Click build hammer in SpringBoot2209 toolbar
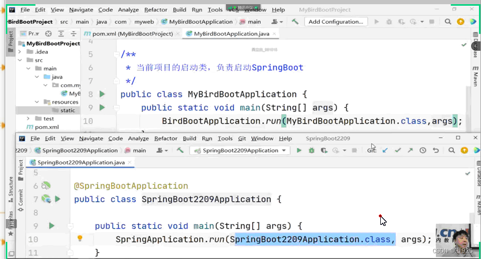 [180, 150]
